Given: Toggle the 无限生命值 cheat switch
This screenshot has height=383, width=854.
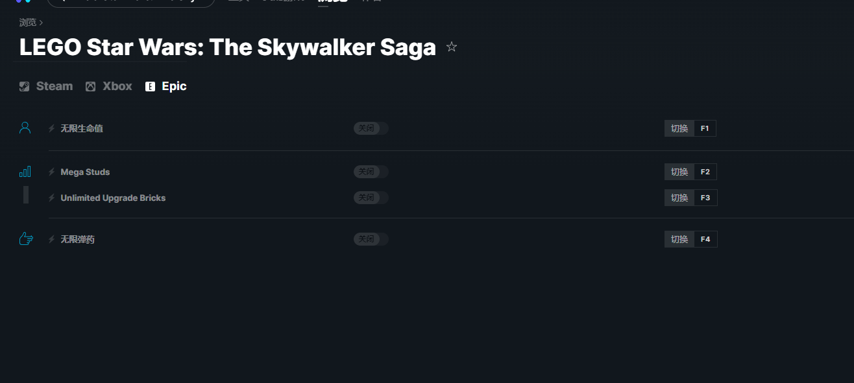Looking at the screenshot, I should tap(371, 128).
